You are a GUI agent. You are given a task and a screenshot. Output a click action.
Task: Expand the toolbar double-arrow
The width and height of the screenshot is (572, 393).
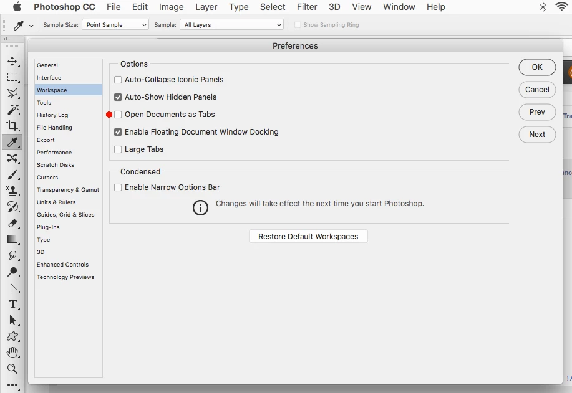pos(6,39)
